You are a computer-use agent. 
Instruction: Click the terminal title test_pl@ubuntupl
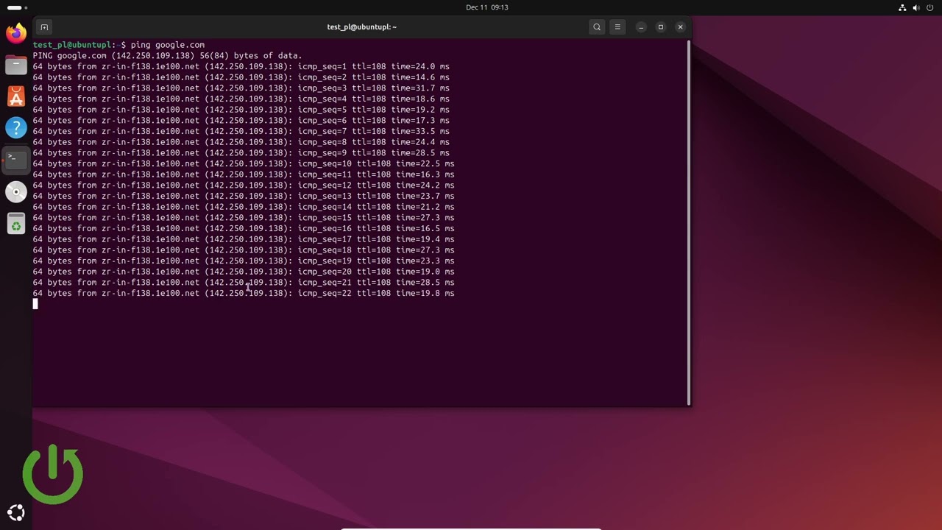tap(361, 27)
